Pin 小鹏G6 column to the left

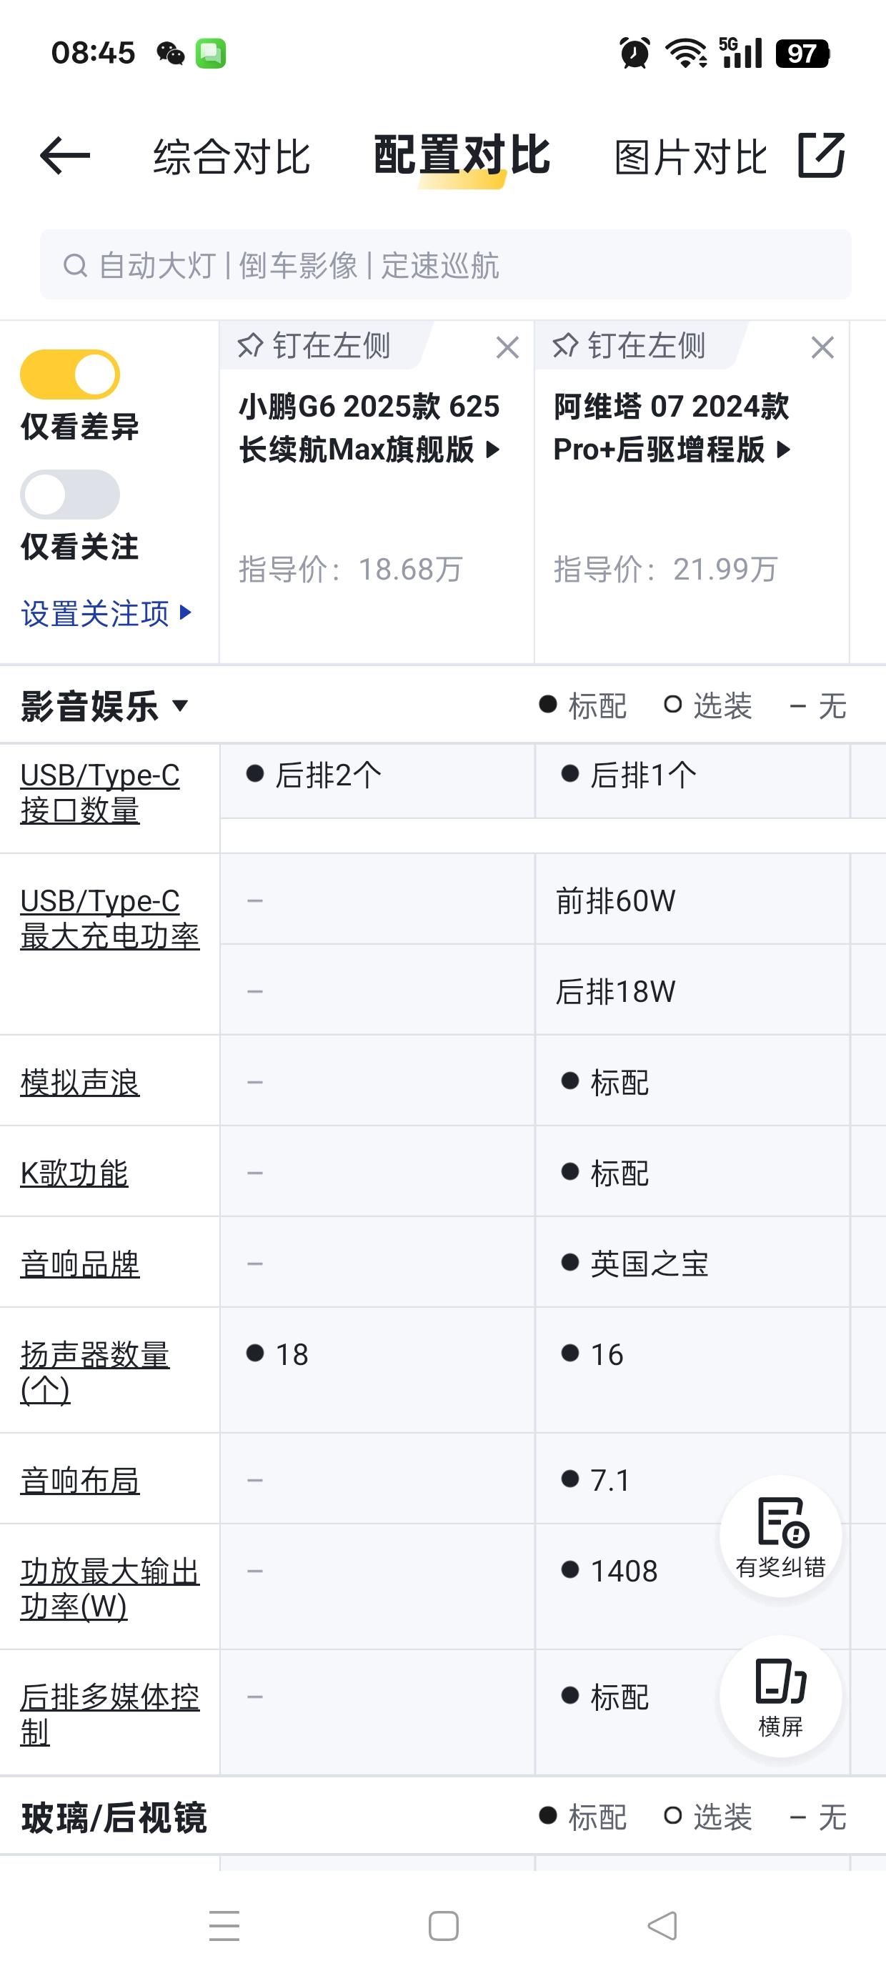coord(314,346)
